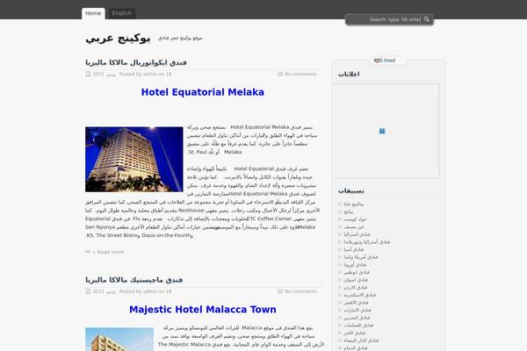Open category فنادق ابوظبي
The image size is (527, 351).
[357, 272]
